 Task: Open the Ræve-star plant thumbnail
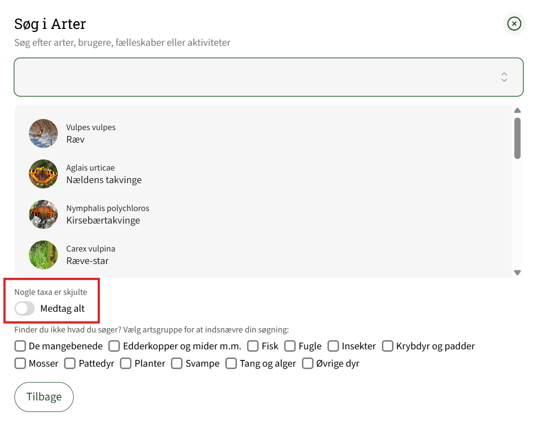[43, 255]
